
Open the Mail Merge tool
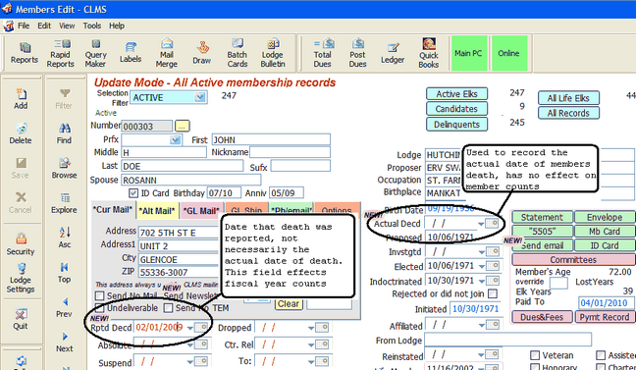point(166,53)
